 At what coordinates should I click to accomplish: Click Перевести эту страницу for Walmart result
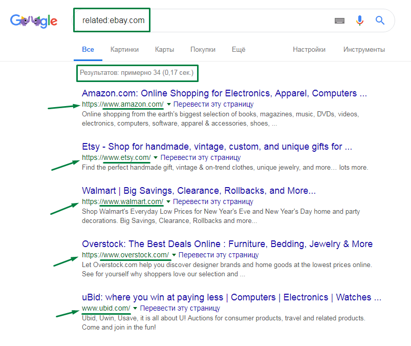pos(213,201)
